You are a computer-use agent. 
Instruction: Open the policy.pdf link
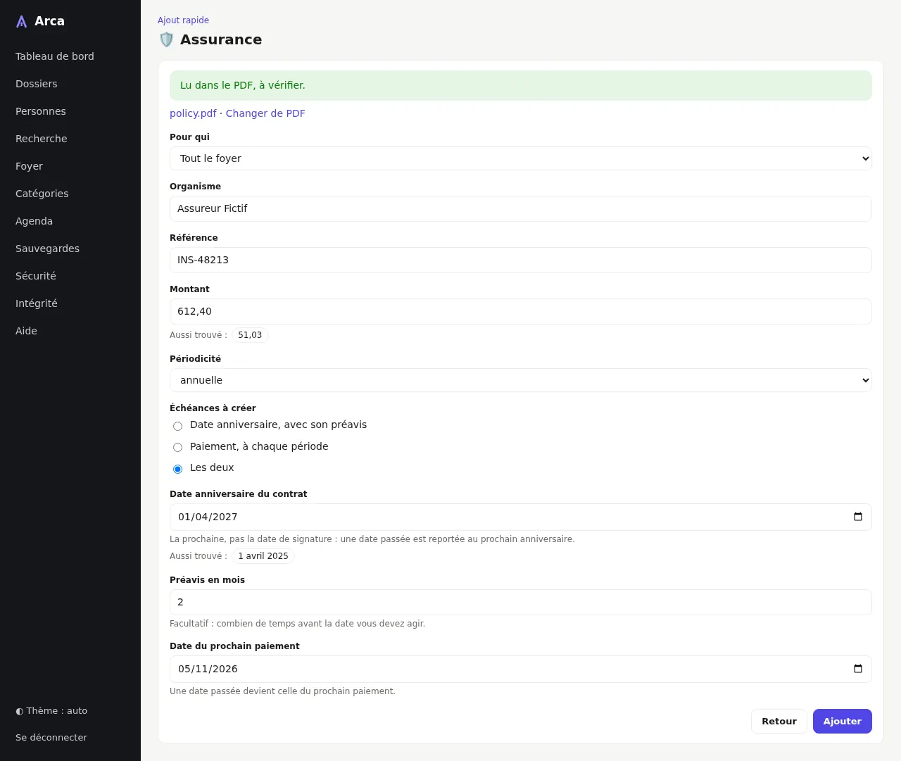click(193, 113)
